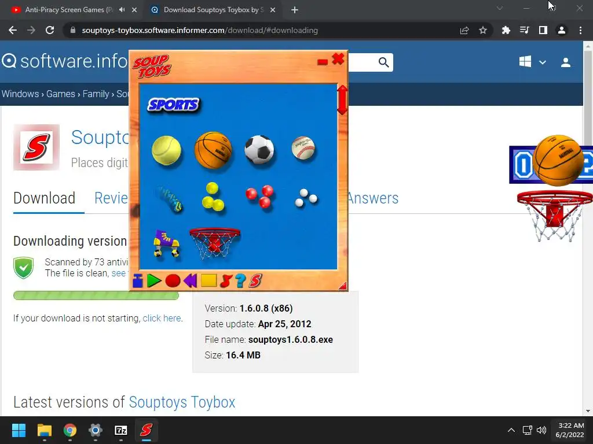
Task: Open Souptoys Toybox latest versions link
Action: coord(182,402)
